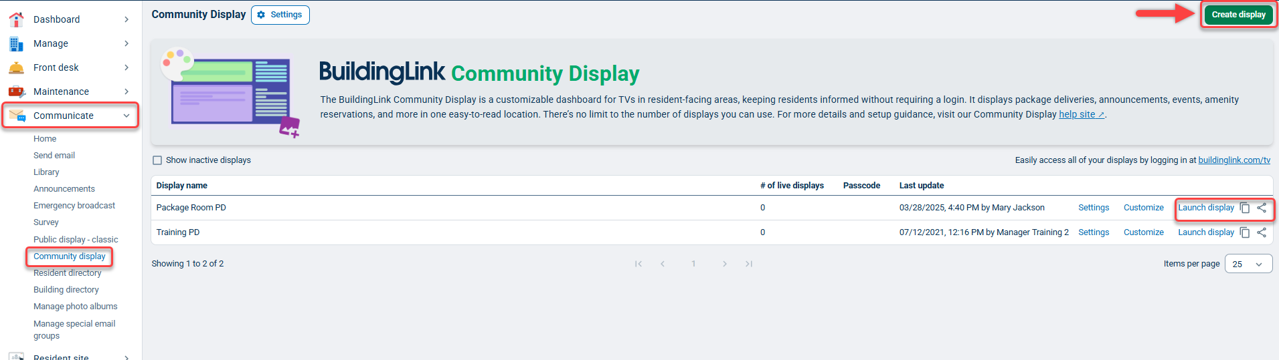Click Training PD last update date
The height and width of the screenshot is (360, 1279).
point(984,232)
